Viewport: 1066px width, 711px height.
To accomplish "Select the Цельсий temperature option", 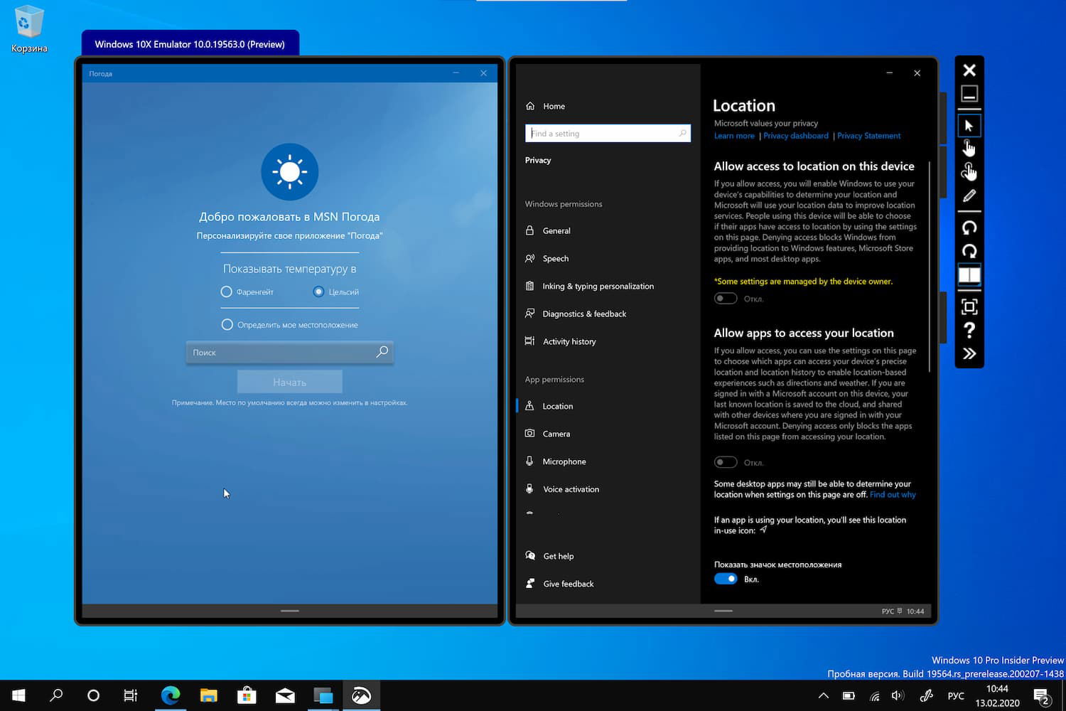I will (x=318, y=292).
